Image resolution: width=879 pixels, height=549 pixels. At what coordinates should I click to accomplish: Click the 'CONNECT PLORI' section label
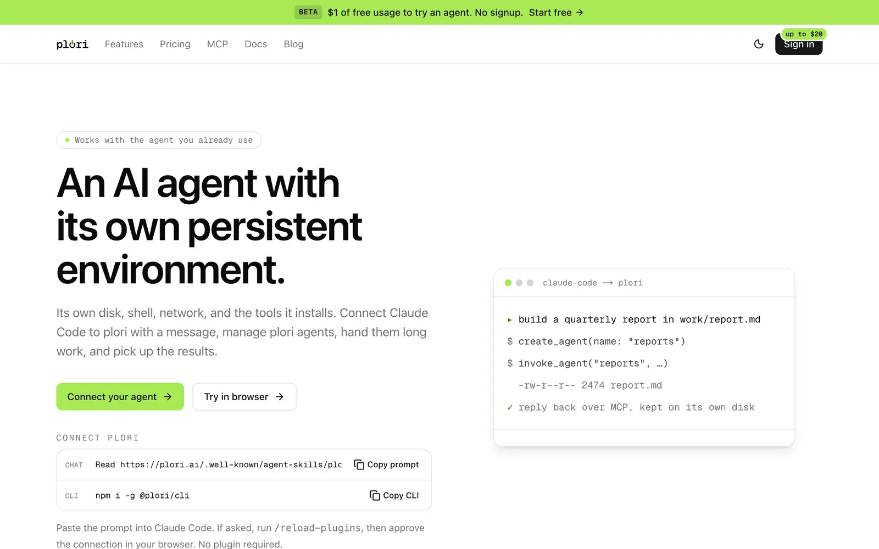tap(98, 438)
